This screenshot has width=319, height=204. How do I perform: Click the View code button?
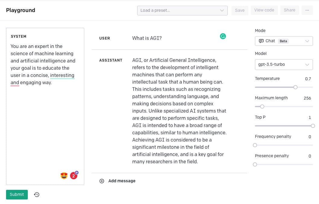[x=264, y=10]
